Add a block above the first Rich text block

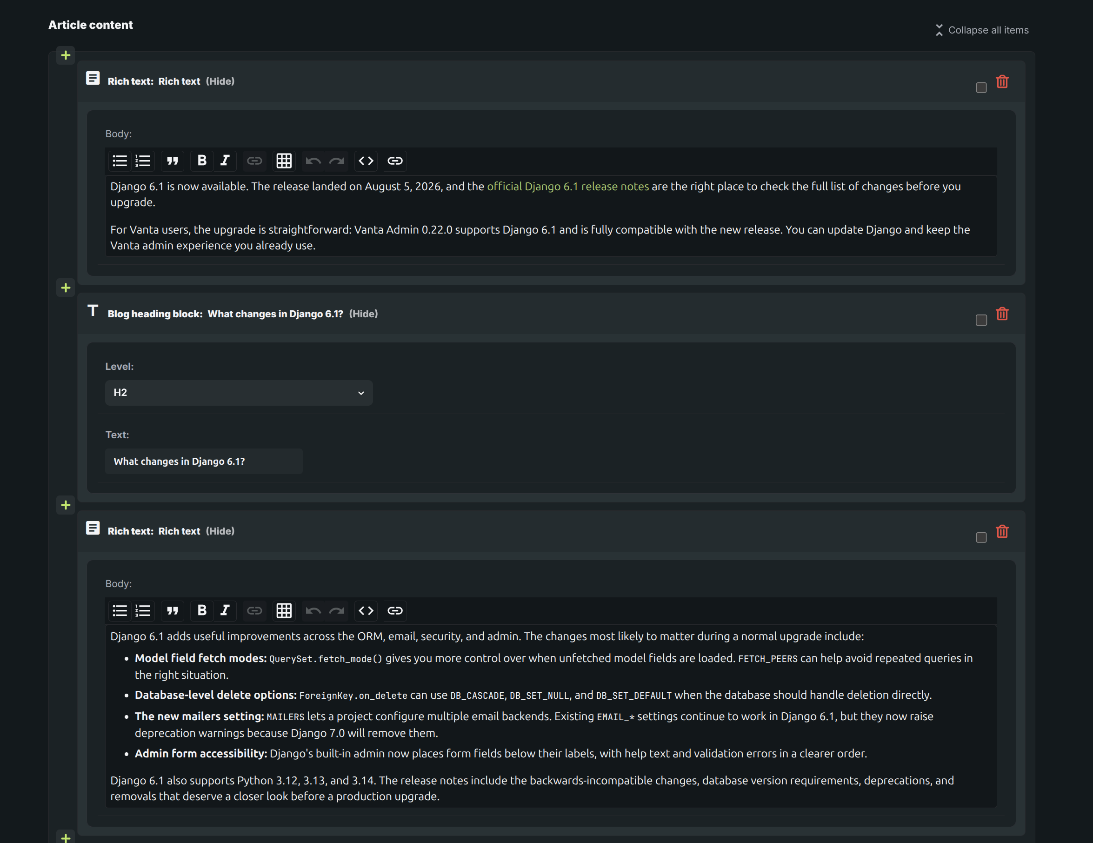(x=66, y=55)
